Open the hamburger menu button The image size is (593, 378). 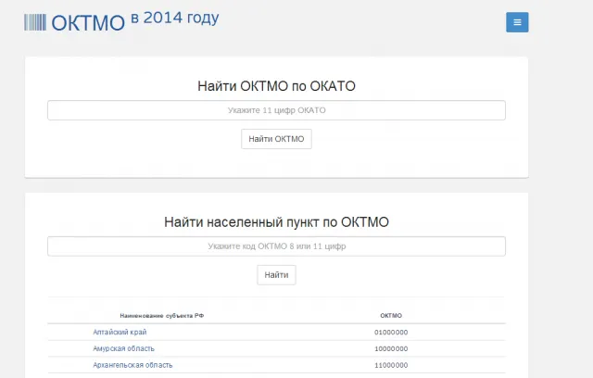click(517, 22)
